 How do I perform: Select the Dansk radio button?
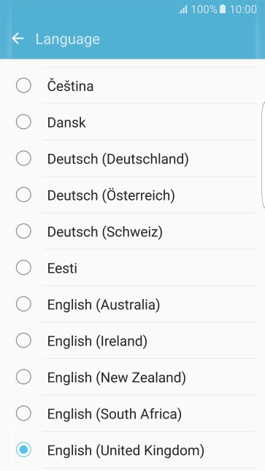[23, 122]
